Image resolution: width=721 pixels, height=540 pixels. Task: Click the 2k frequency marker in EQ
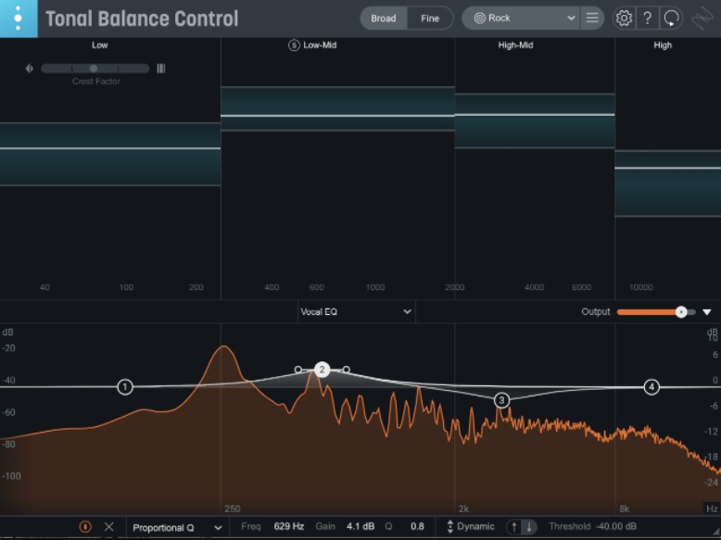[463, 509]
